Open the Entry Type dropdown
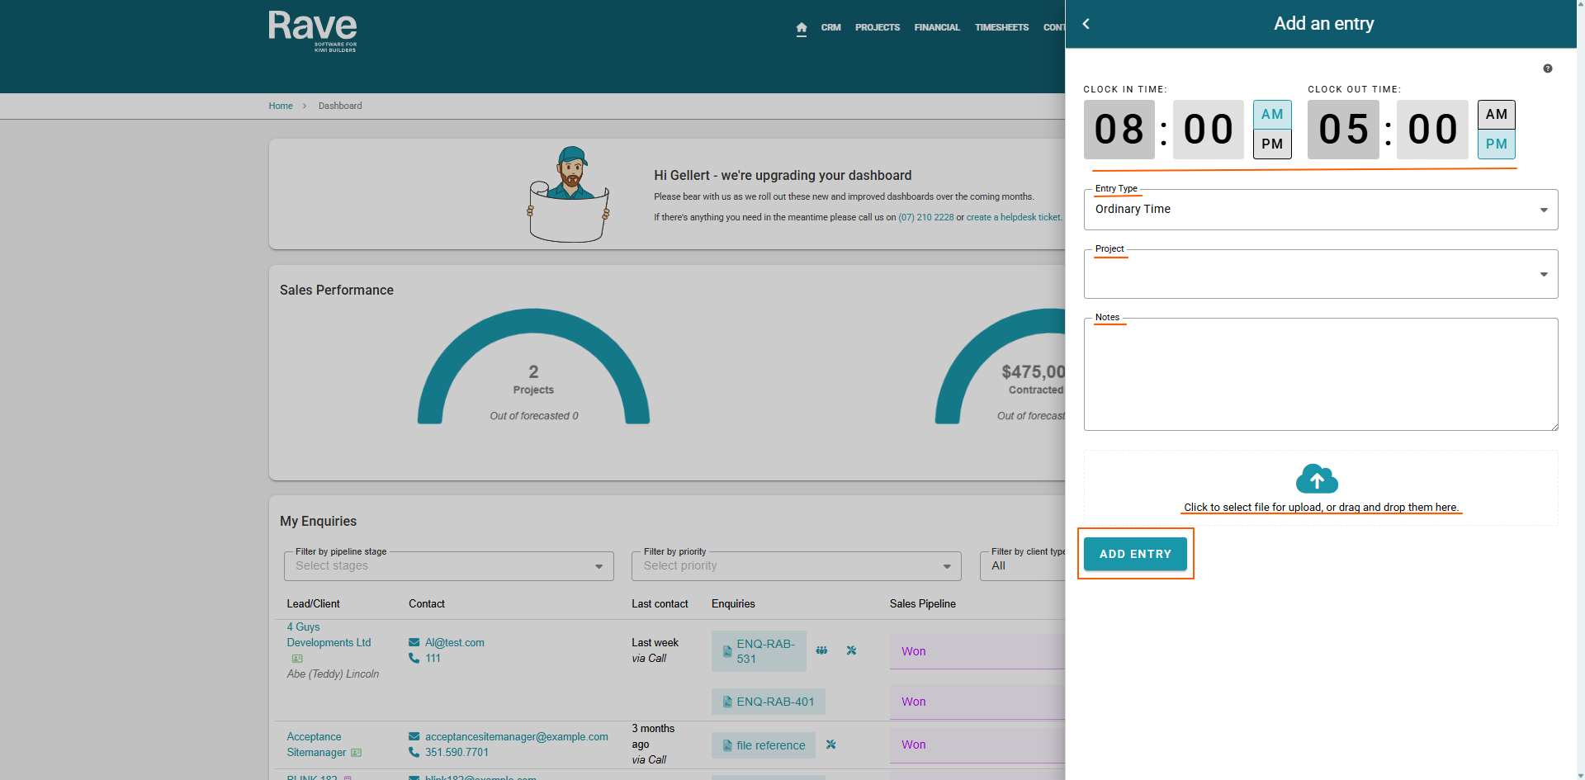The image size is (1585, 780). coord(1320,210)
